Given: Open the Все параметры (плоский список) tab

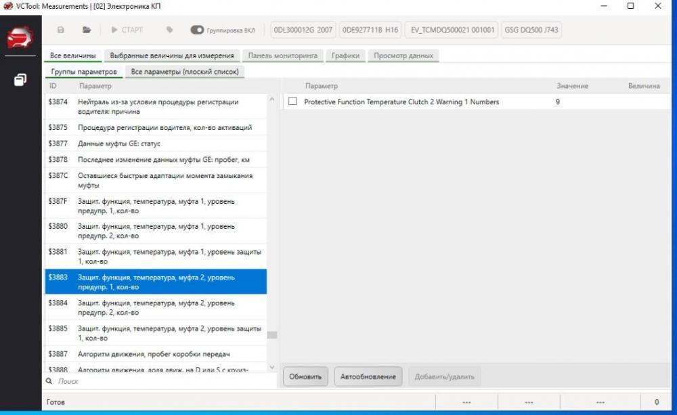Looking at the screenshot, I should coord(184,71).
